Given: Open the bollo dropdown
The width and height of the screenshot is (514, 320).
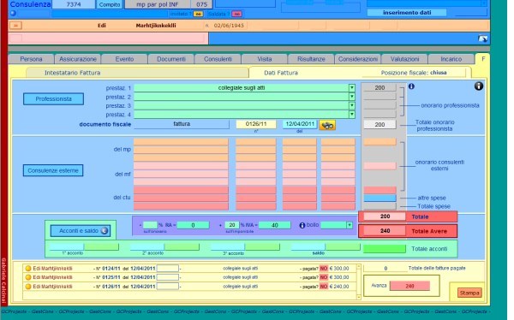Looking at the screenshot, I should [x=350, y=225].
